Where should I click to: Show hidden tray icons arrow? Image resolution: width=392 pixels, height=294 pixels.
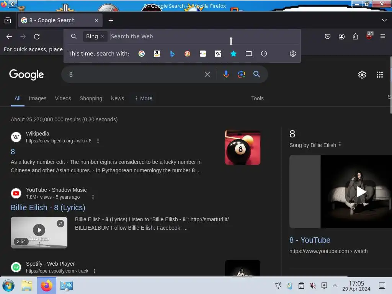click(x=335, y=286)
